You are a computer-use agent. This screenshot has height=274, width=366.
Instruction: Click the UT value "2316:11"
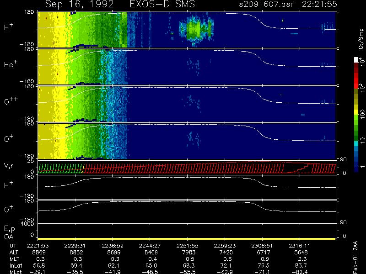[300, 246]
